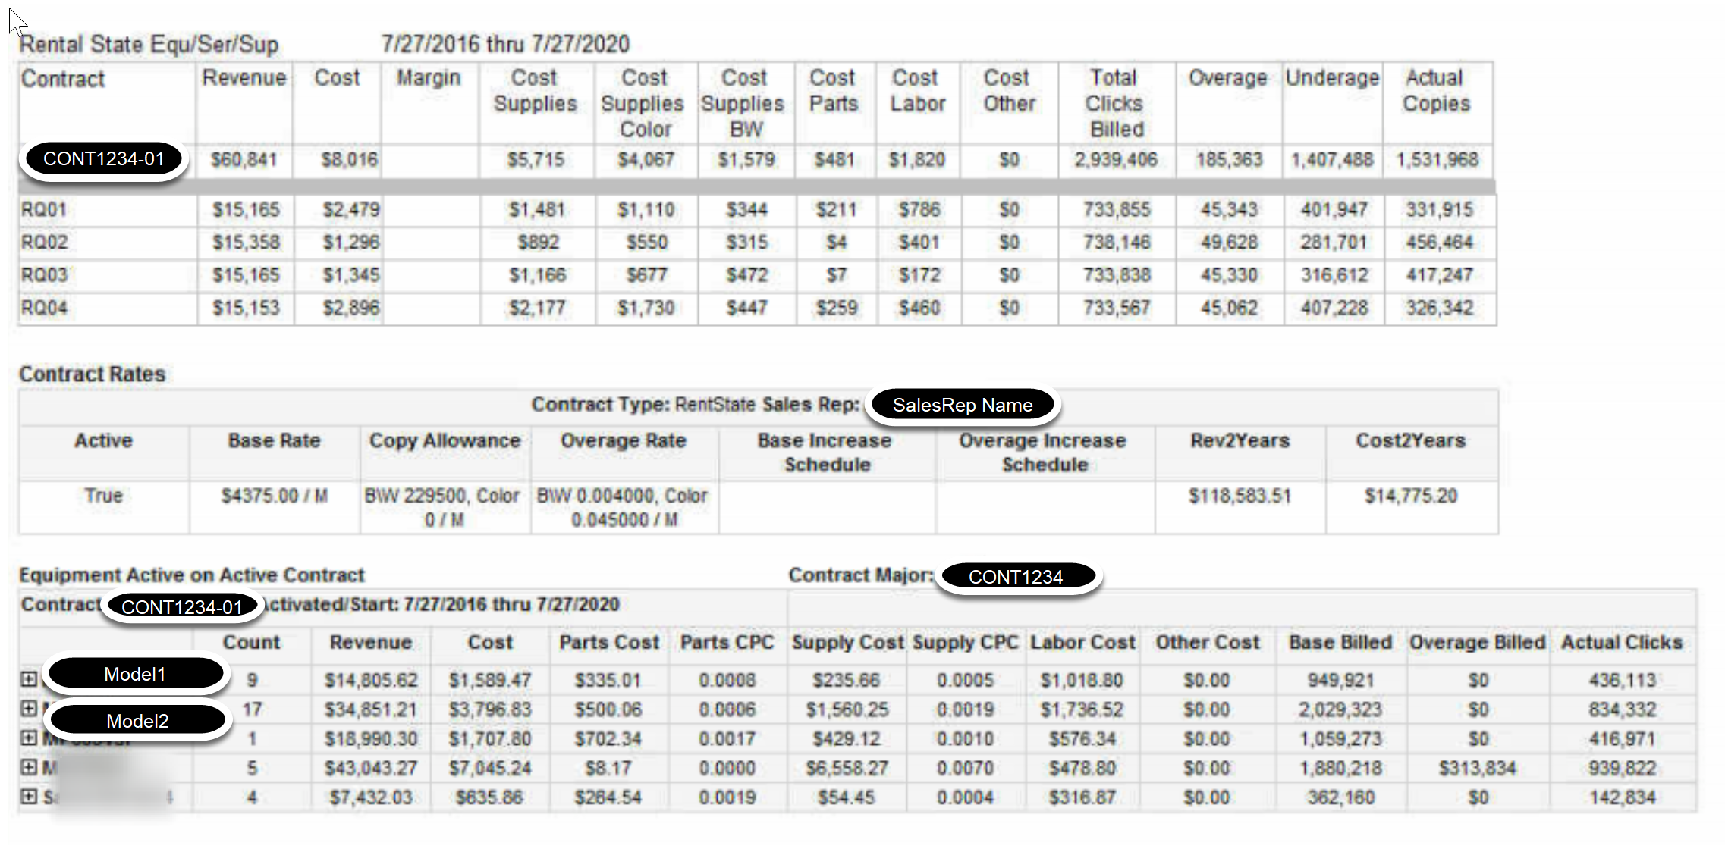This screenshot has height=852, width=1725.
Task: Expand the Model2 equipment row
Action: pyautogui.click(x=29, y=709)
